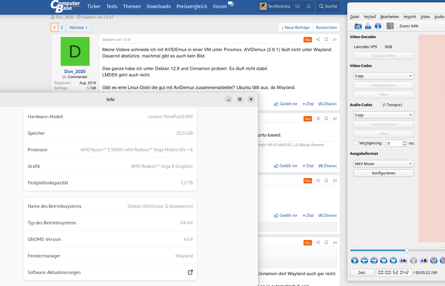The width and height of the screenshot is (445, 286).
Task: Open the Bearbeiten menu
Action: (390, 17)
